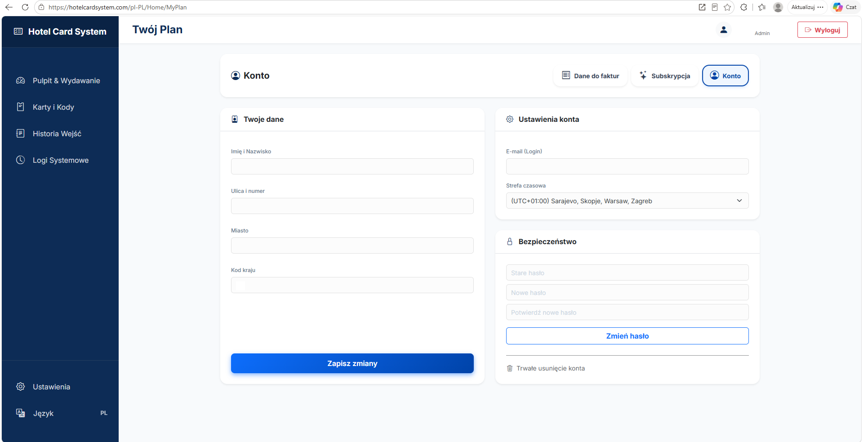863x442 pixels.
Task: Focus the Ulica i numer input field
Action: 352,206
